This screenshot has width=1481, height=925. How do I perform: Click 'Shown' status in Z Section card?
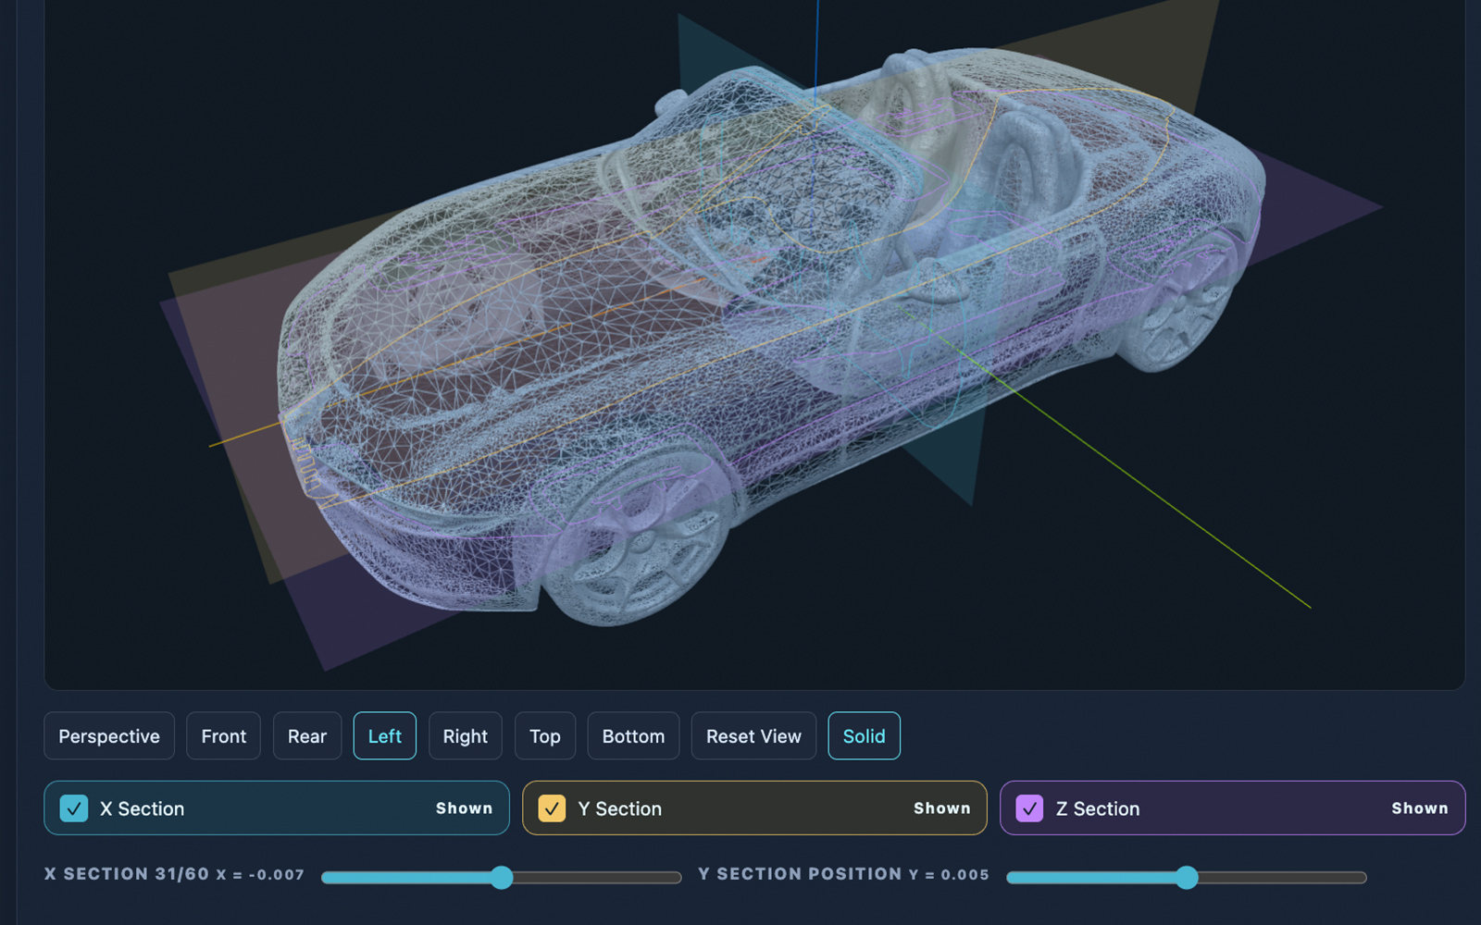tap(1419, 808)
